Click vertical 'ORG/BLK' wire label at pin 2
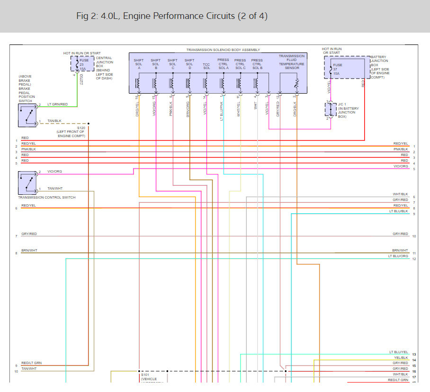This screenshot has height=392, width=430. pyautogui.click(x=295, y=109)
